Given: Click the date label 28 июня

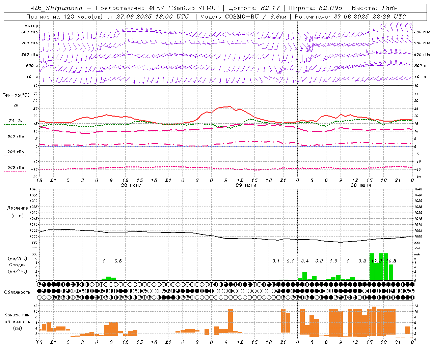Looking at the screenshot, I should point(131,185).
